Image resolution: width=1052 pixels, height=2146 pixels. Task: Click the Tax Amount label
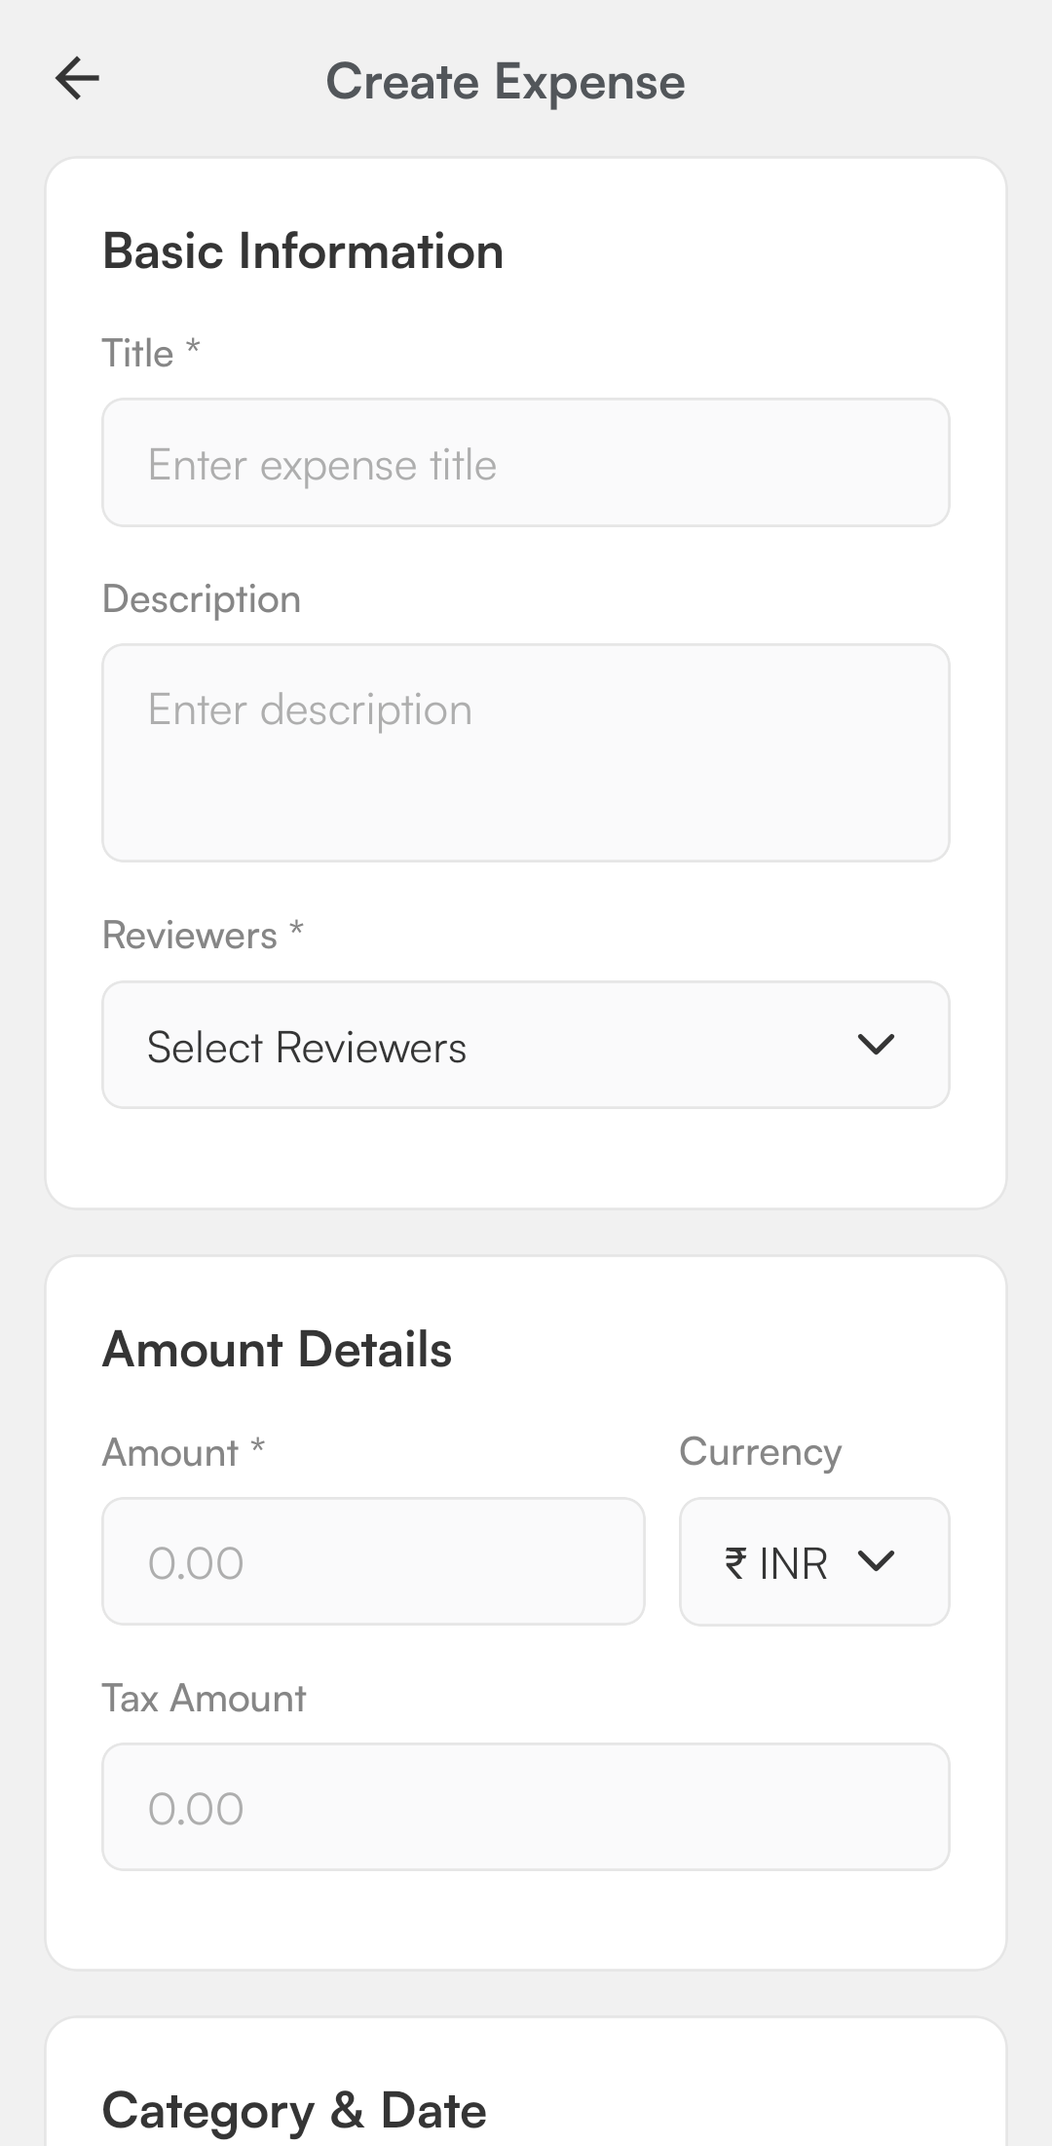click(205, 1699)
